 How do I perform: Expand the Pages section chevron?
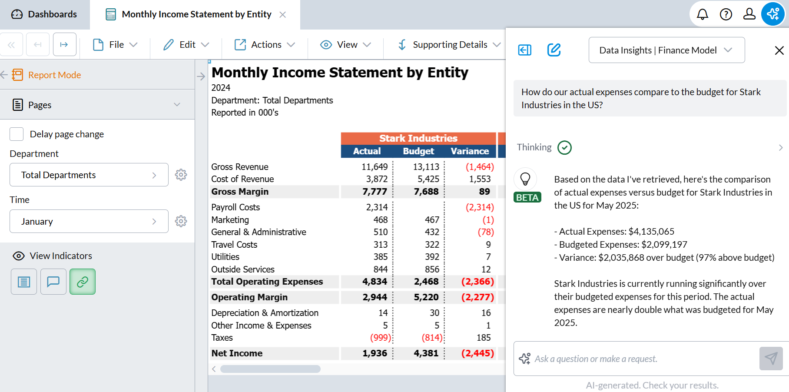click(176, 104)
